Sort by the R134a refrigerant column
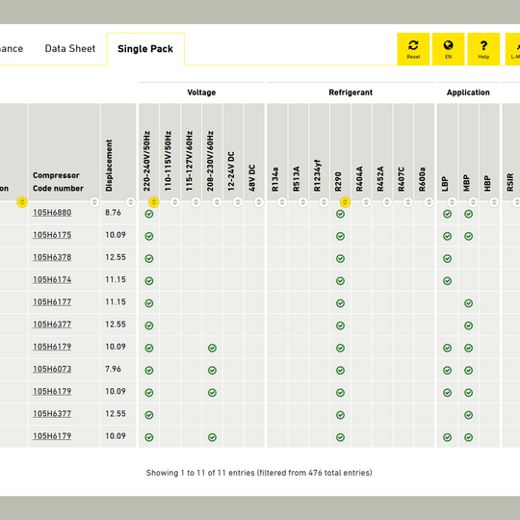This screenshot has width=520, height=520. pos(282,202)
